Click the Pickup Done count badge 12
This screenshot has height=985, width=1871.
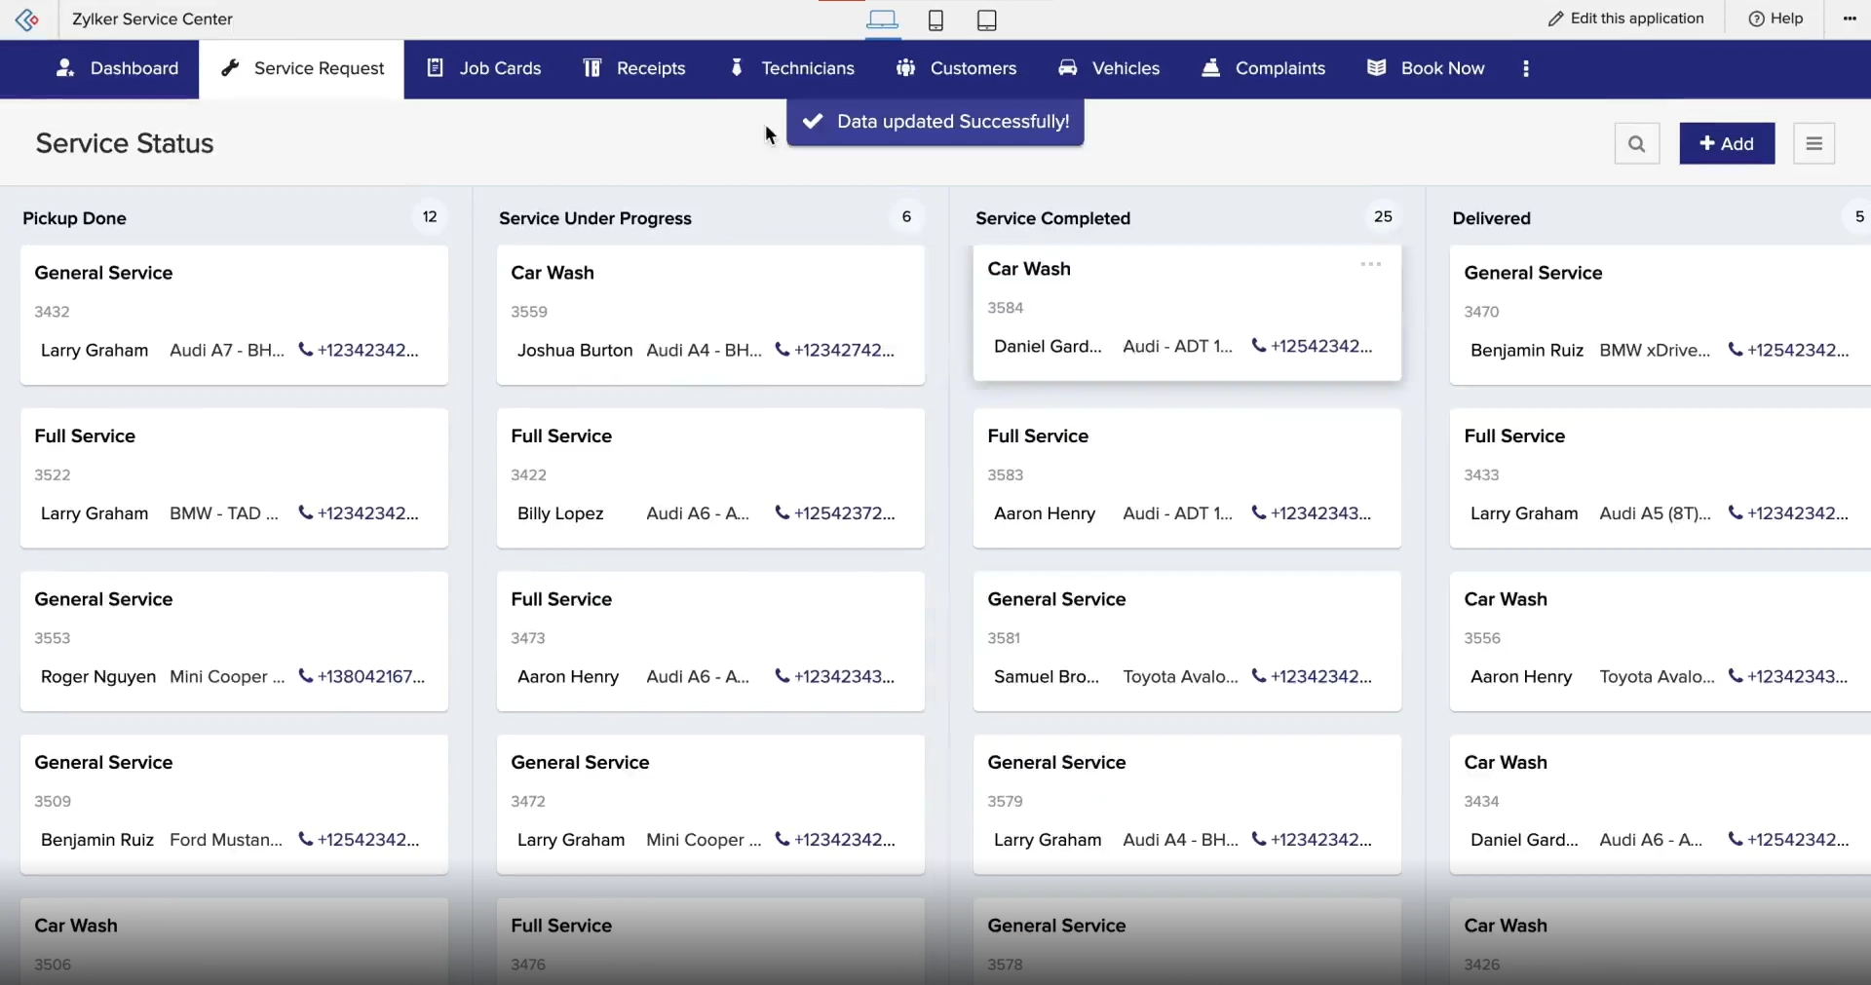[x=430, y=216]
